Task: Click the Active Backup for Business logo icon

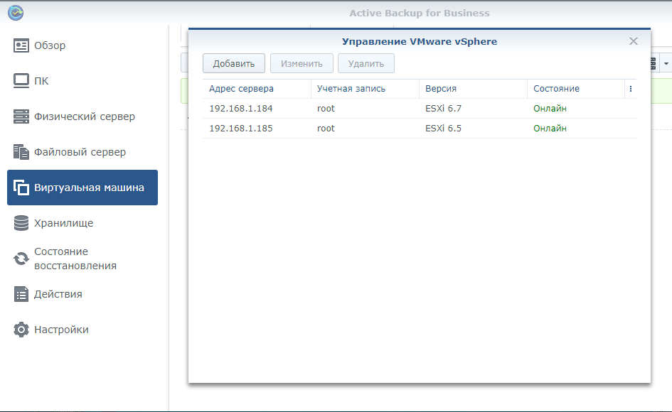Action: pyautogui.click(x=16, y=13)
